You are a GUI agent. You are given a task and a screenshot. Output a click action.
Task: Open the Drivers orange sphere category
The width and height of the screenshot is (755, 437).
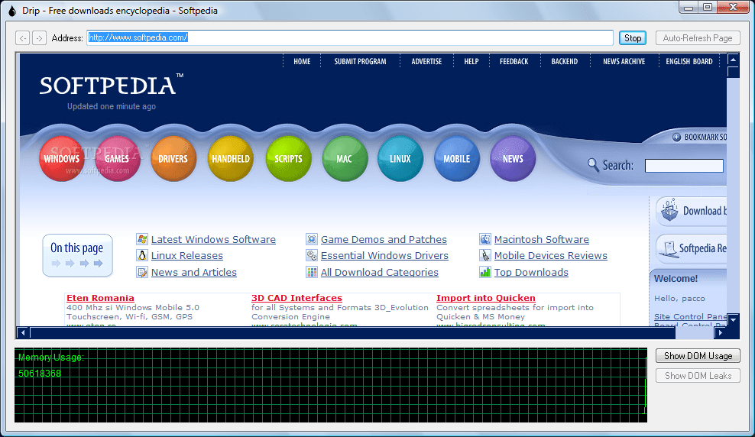(x=173, y=159)
